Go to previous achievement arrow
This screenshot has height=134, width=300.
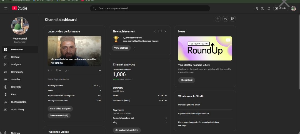[155, 31]
